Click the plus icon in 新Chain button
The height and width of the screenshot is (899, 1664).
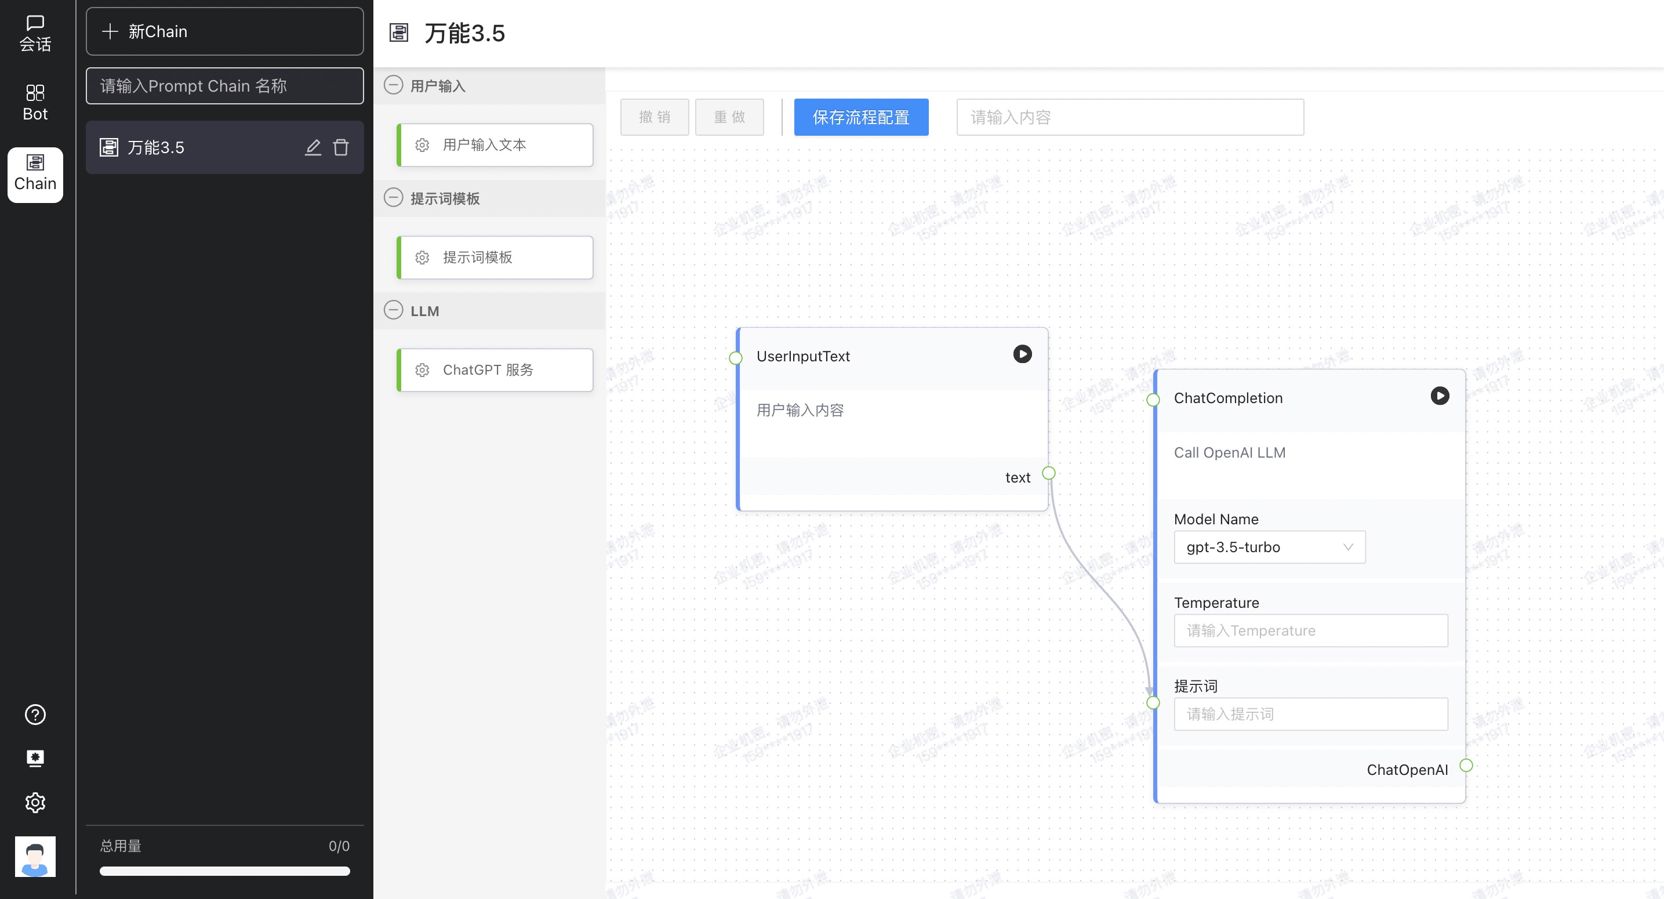pos(111,32)
